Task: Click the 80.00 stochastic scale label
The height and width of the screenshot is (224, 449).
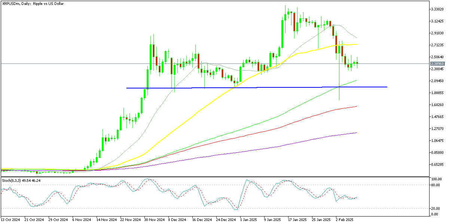Action: click(436, 185)
